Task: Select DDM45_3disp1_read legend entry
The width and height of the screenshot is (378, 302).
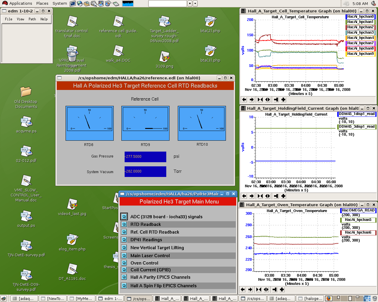Action: click(x=357, y=127)
